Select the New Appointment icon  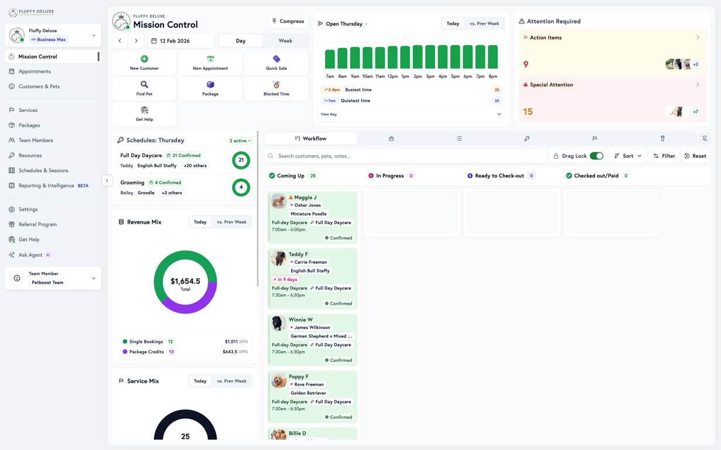210,60
